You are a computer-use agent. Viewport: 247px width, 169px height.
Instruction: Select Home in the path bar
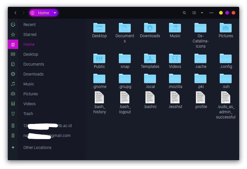point(43,12)
